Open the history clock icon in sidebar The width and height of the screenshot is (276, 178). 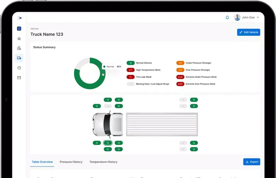point(19,68)
